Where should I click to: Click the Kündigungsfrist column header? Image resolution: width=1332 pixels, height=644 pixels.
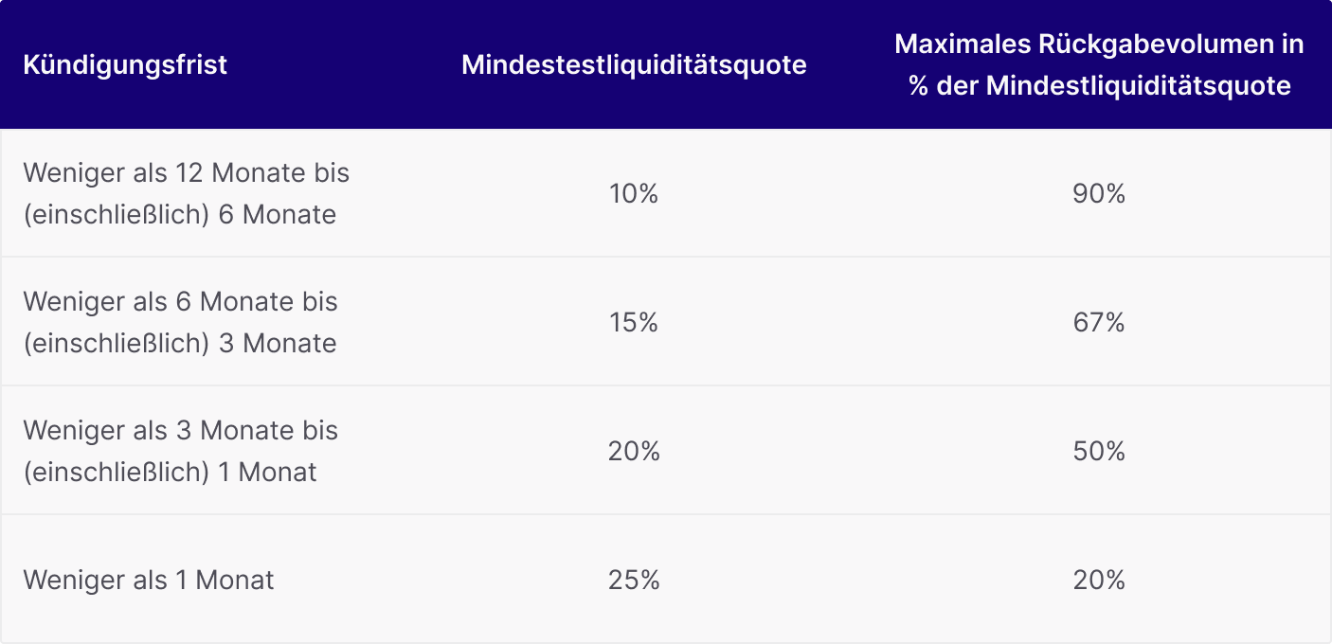click(125, 64)
